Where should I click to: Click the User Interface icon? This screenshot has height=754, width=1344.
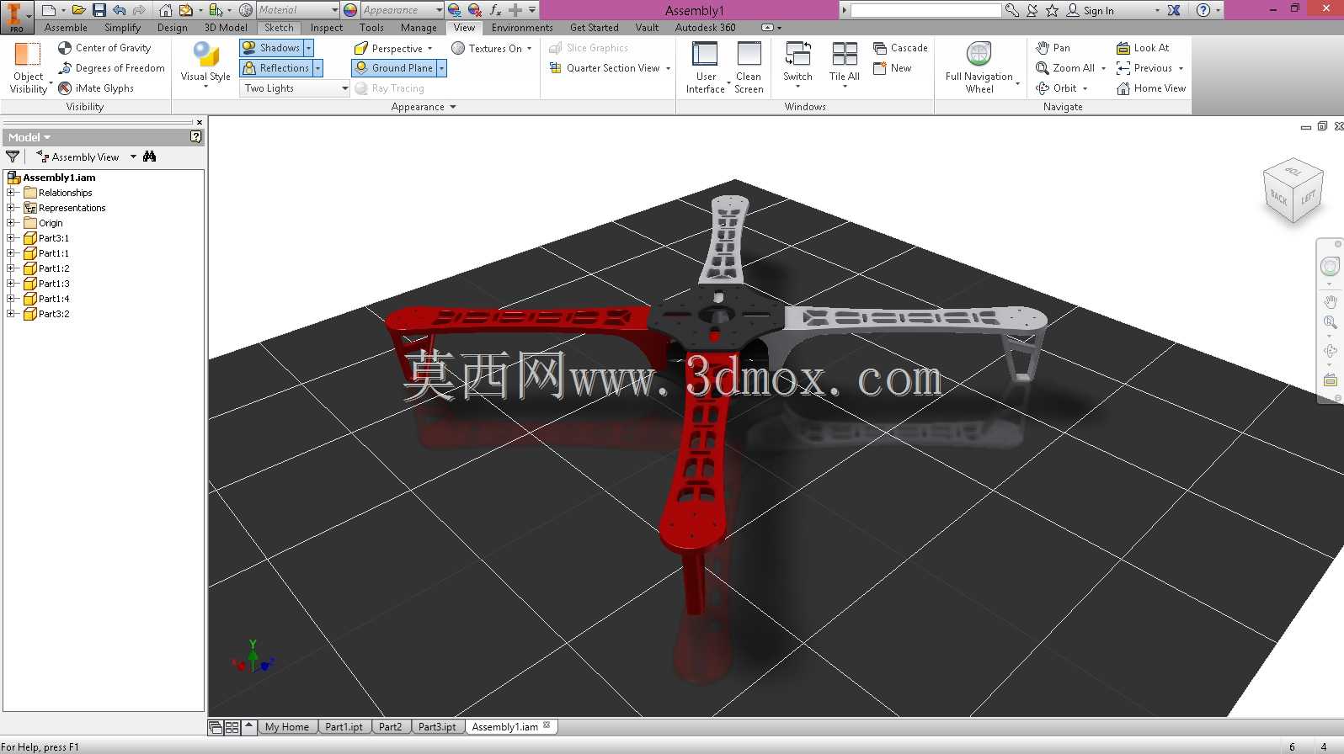click(x=705, y=54)
